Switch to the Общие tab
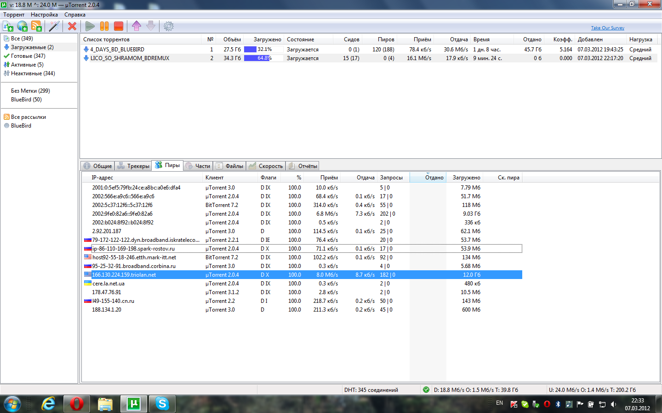 click(97, 166)
